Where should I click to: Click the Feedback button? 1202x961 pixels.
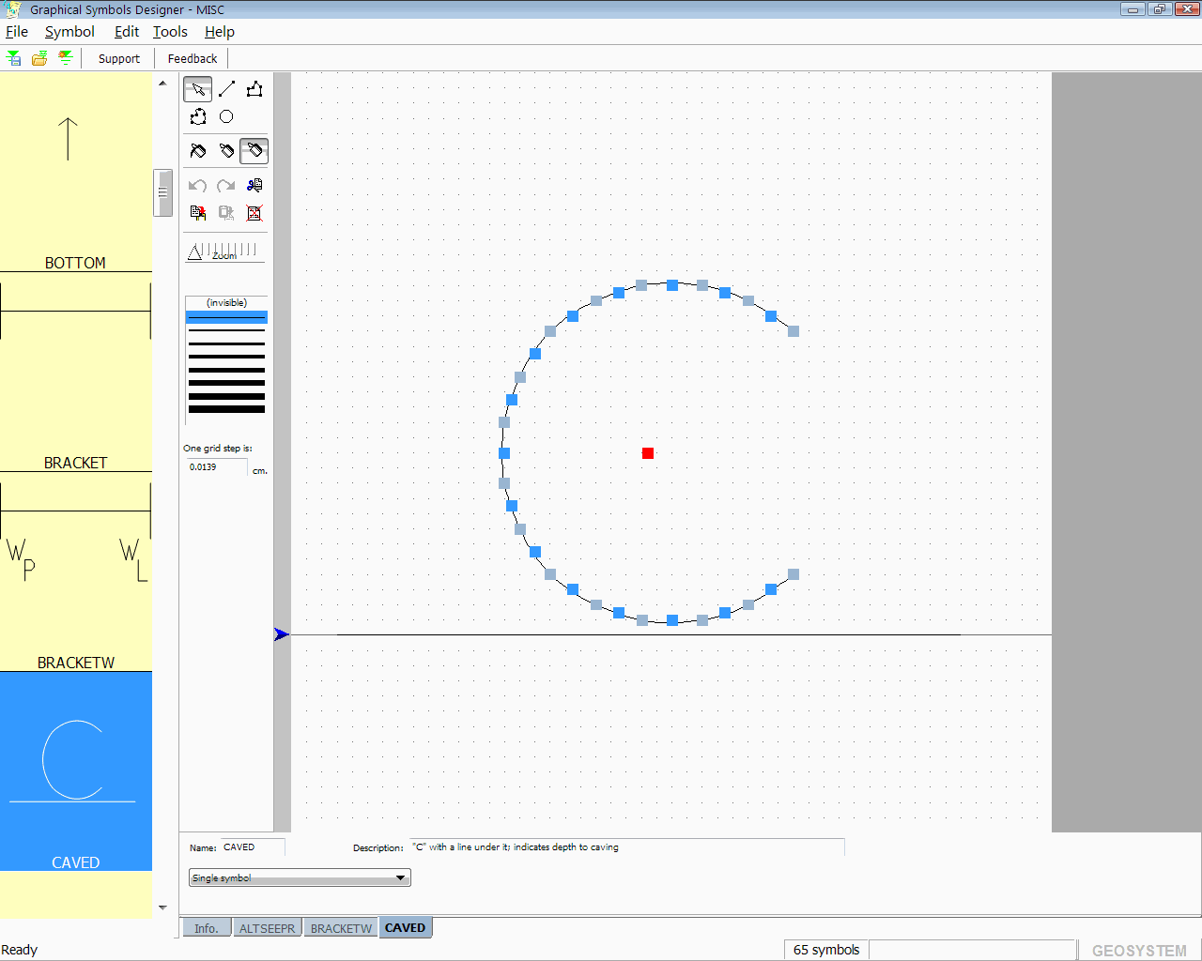click(x=193, y=58)
